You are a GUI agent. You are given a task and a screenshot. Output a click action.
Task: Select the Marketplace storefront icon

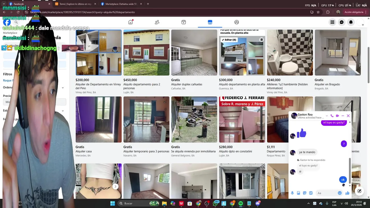[210, 22]
